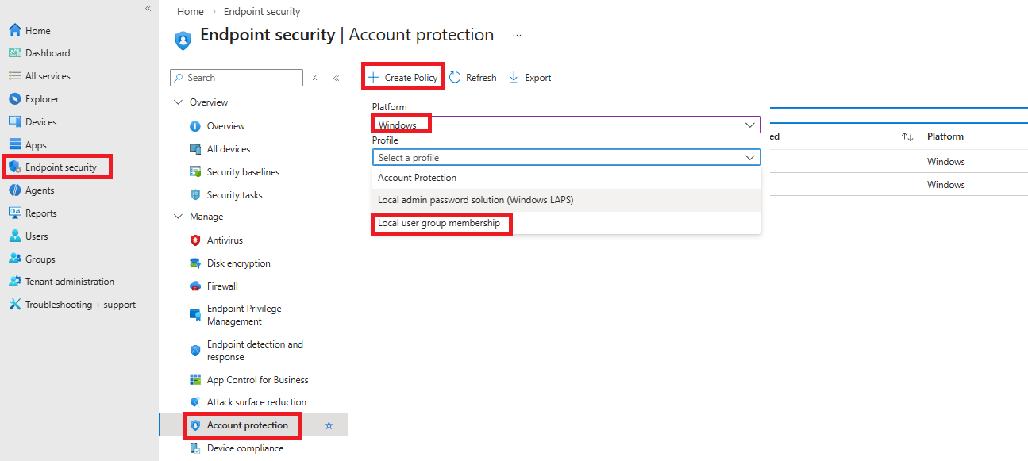This screenshot has width=1028, height=461.
Task: Open the Agents nav icon
Action: 14,190
